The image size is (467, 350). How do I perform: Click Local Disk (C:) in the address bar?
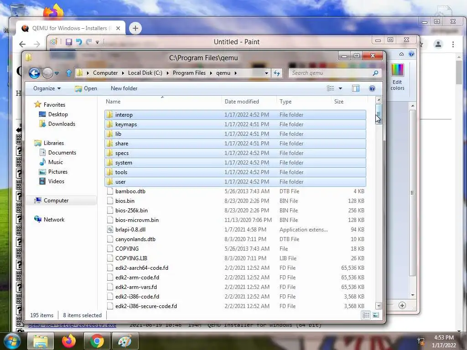pos(145,73)
